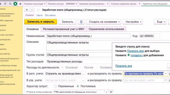Click inline Показать все link для выбора
170x95 pixels.
[135, 51]
